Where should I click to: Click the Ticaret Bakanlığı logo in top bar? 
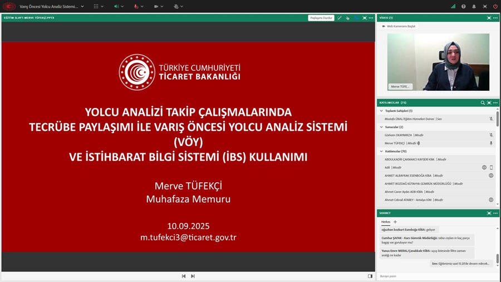[x=9, y=6]
